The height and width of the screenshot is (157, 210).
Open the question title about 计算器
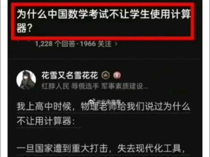click(103, 21)
